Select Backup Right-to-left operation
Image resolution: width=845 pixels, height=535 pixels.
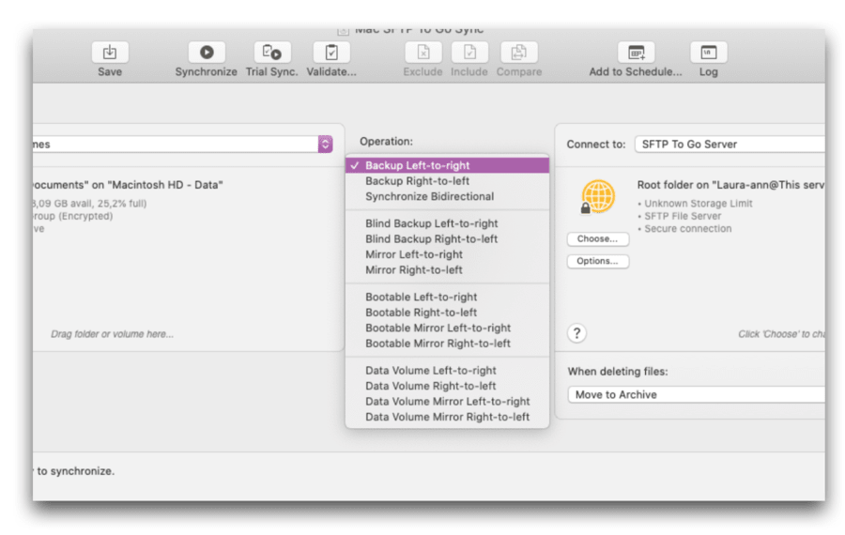pos(447,181)
